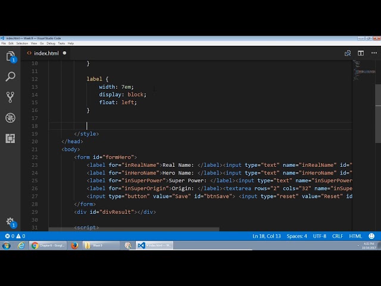
Task: Click the Manage gear icon
Action: pyautogui.click(x=10, y=222)
